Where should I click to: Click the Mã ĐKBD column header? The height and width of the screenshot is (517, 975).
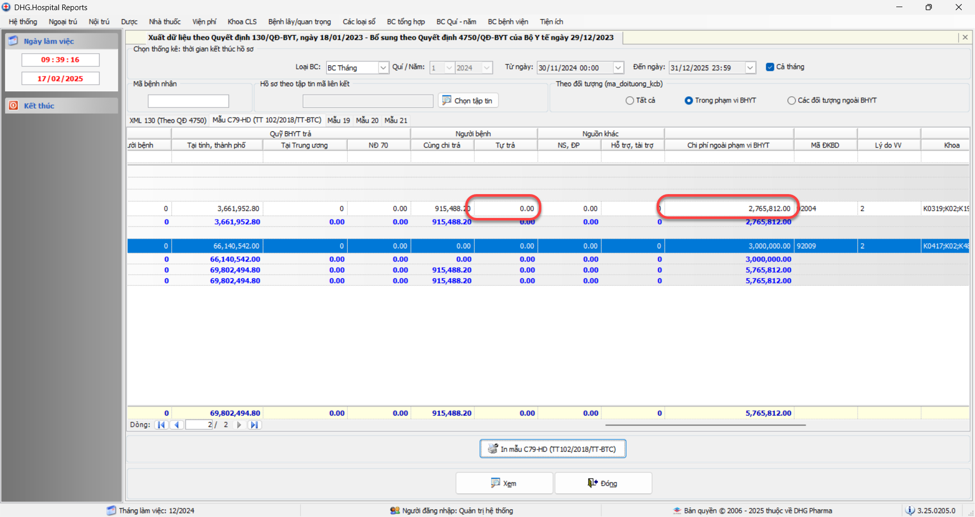coord(825,145)
